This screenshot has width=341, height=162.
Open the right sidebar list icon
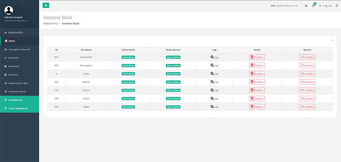(337, 6)
